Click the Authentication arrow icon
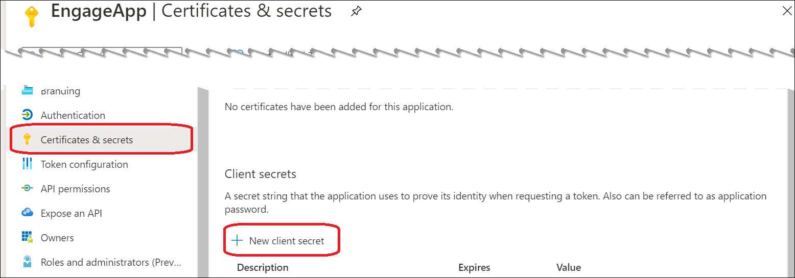Viewport: 795px width, 278px height. (28, 115)
